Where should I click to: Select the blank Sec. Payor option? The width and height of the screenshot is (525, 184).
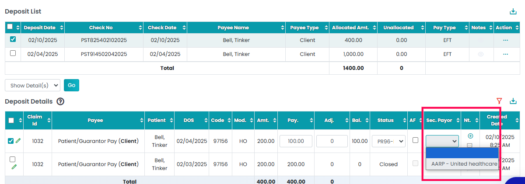pos(462,153)
